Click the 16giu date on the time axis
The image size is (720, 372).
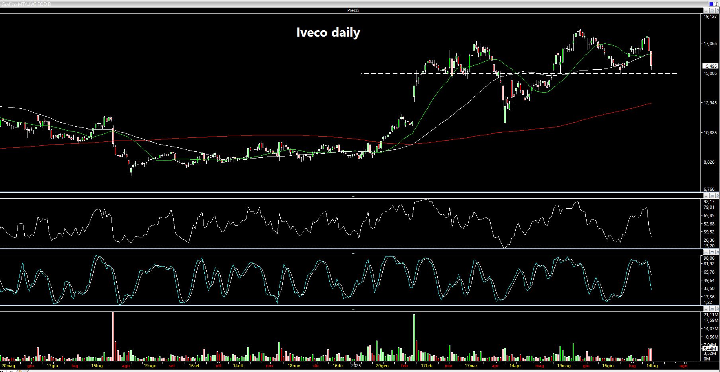[x=608, y=366]
